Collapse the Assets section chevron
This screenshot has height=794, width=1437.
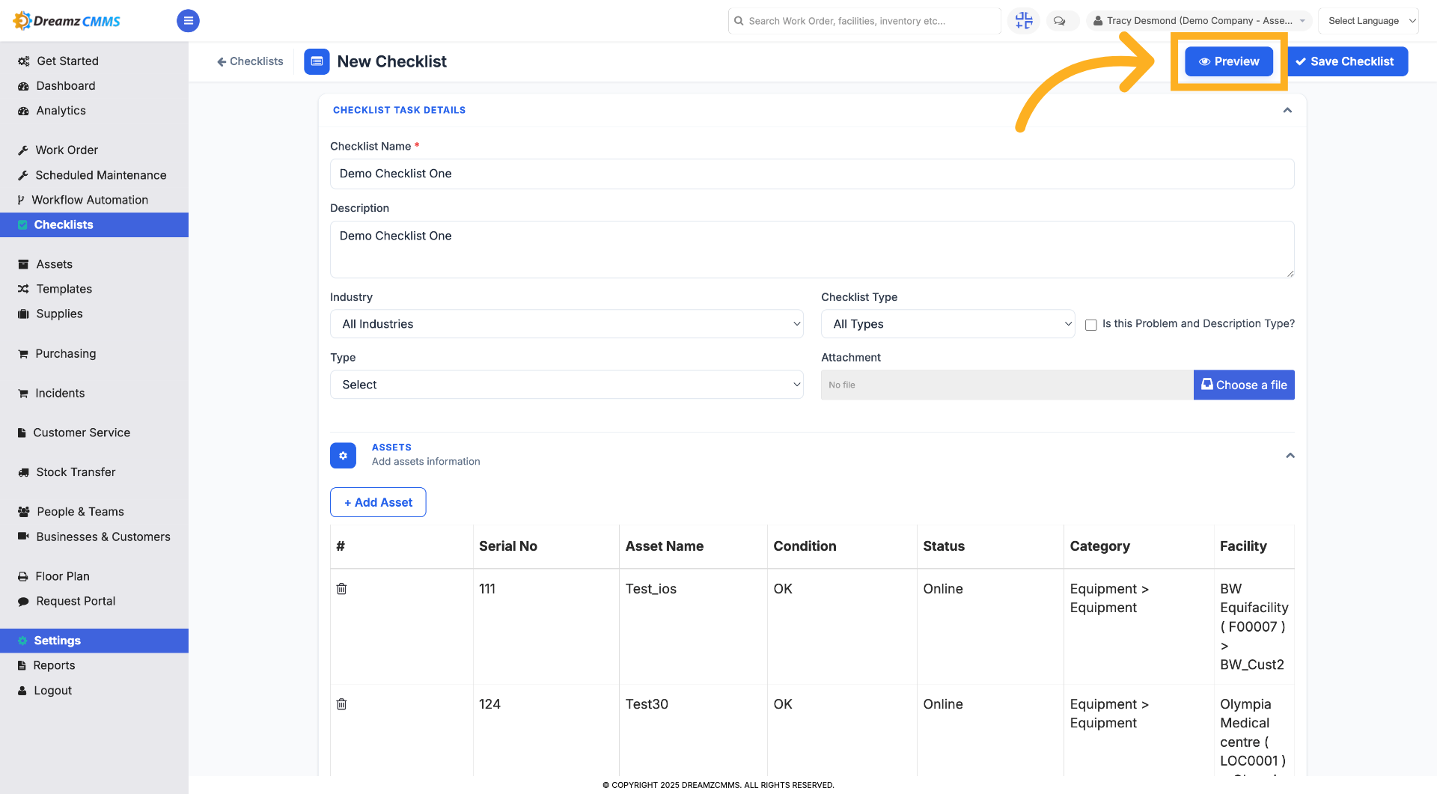[1290, 456]
